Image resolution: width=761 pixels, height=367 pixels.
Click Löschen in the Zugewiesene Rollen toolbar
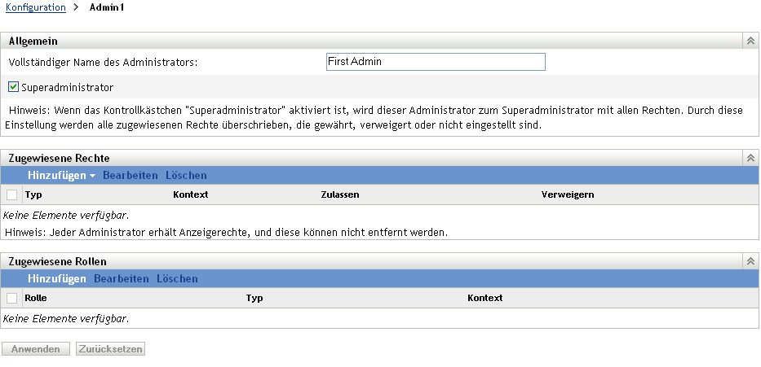click(177, 278)
